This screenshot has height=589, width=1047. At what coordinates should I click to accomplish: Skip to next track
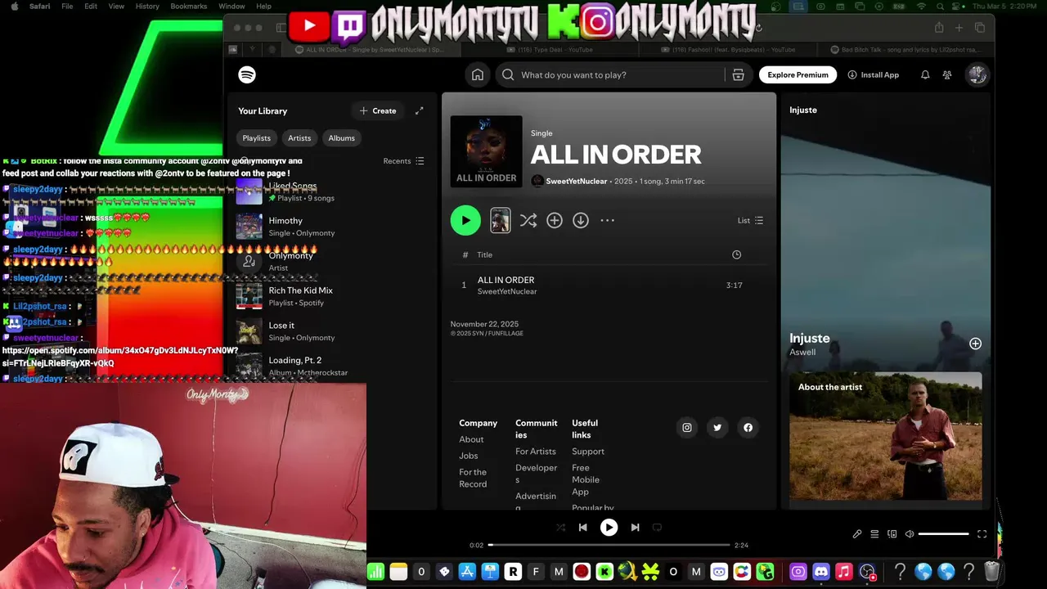tap(635, 528)
